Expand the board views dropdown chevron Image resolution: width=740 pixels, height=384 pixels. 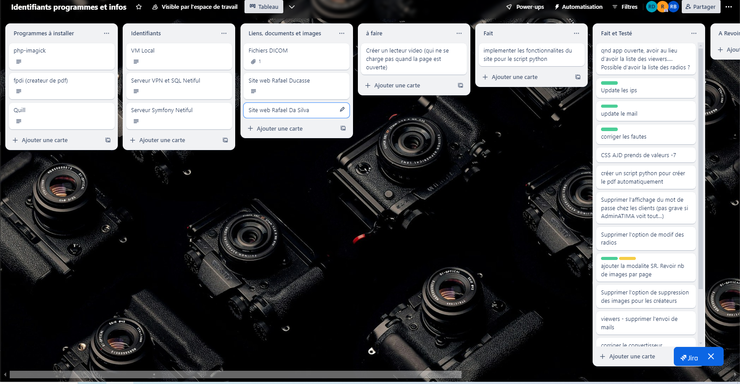click(292, 7)
